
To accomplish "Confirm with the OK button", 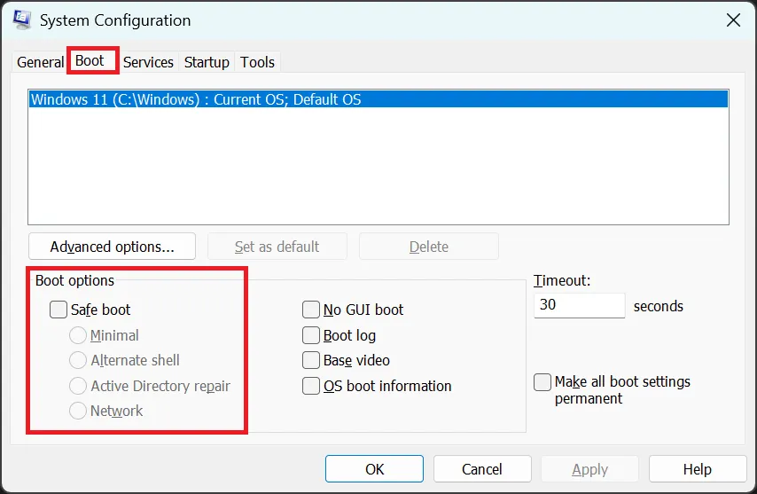I will (374, 469).
